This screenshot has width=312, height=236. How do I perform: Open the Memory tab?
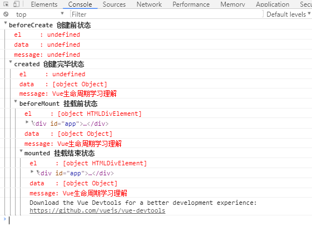click(x=232, y=4)
